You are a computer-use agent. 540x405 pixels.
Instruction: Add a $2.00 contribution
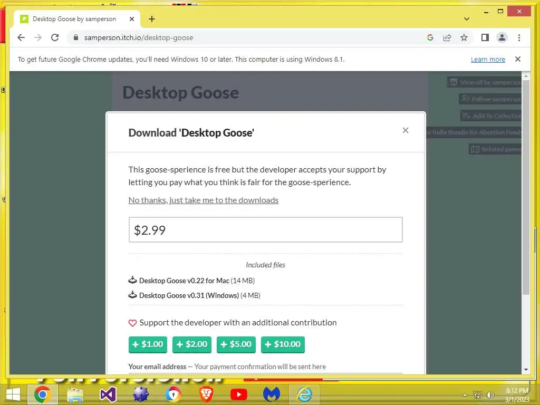point(192,344)
